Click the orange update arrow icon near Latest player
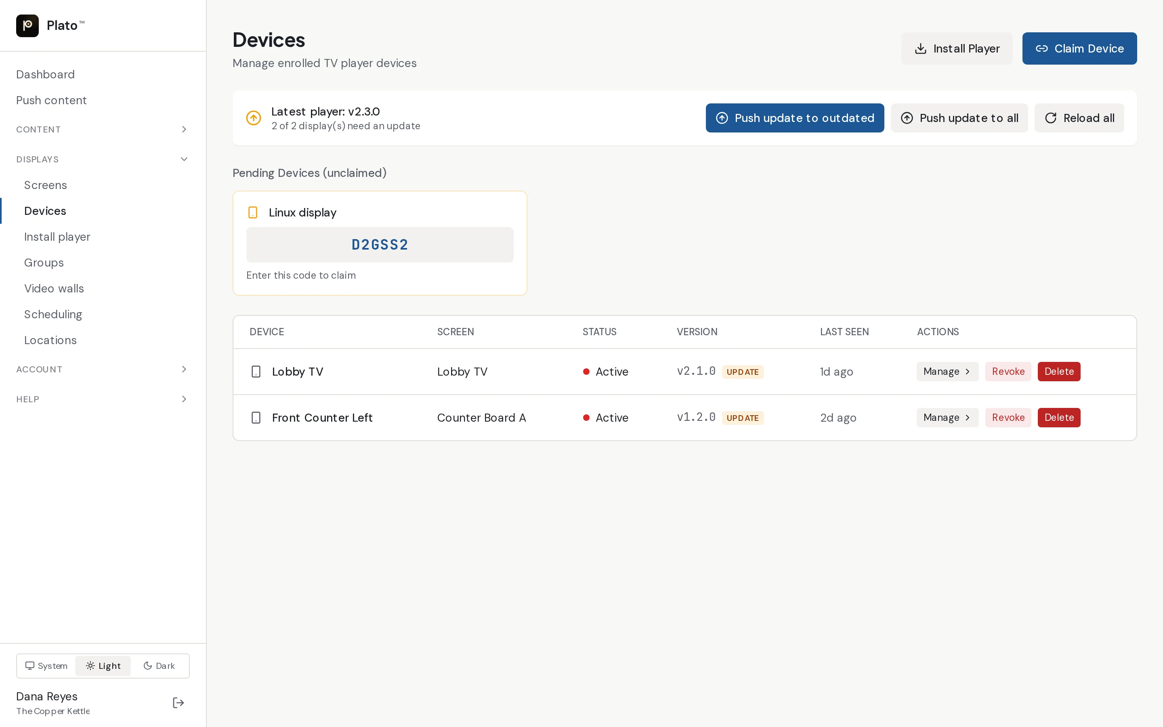 click(x=254, y=118)
